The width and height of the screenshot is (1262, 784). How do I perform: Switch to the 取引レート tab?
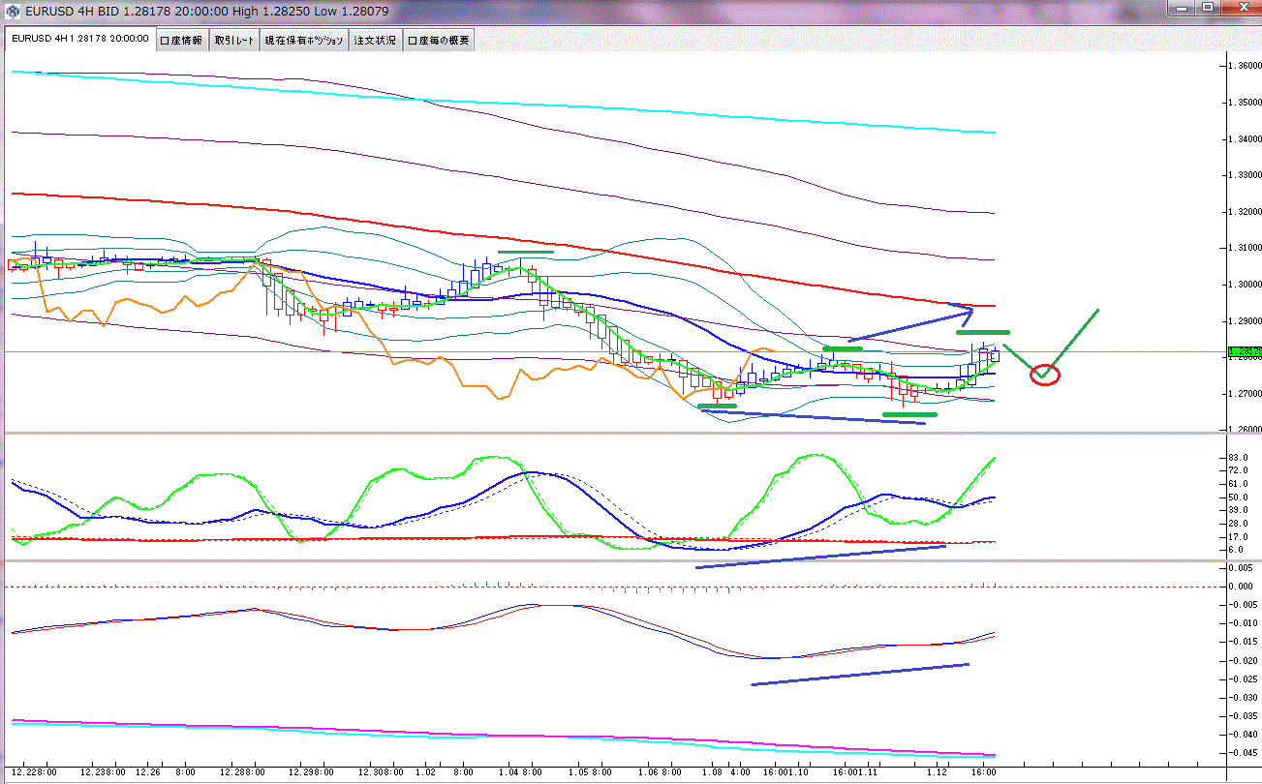coord(234,41)
